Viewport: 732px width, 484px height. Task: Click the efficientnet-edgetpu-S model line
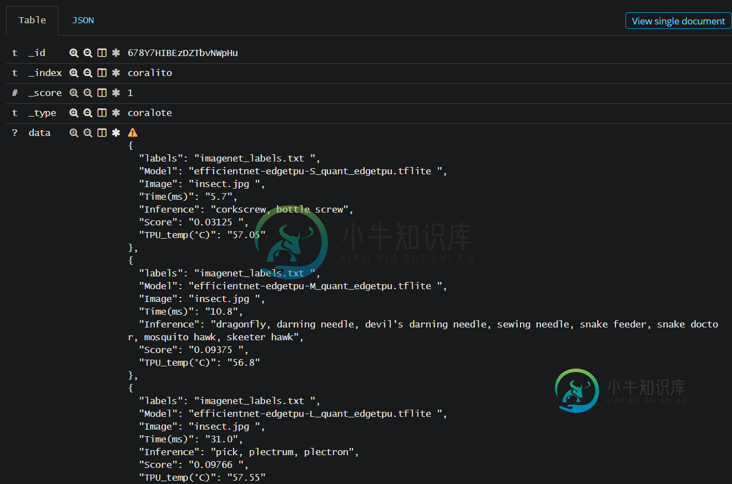click(293, 171)
